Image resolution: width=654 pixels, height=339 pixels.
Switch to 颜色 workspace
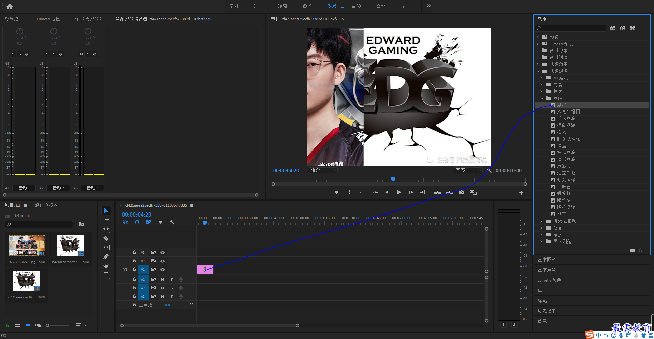coord(307,6)
